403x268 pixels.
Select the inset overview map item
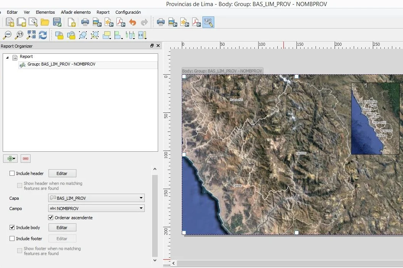(x=375, y=119)
